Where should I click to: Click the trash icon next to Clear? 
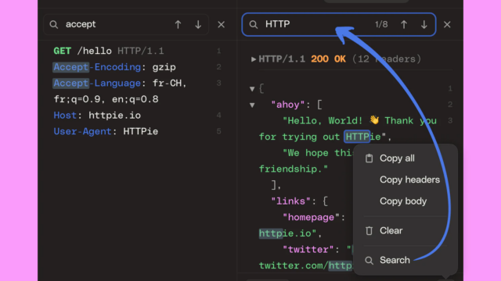369,231
